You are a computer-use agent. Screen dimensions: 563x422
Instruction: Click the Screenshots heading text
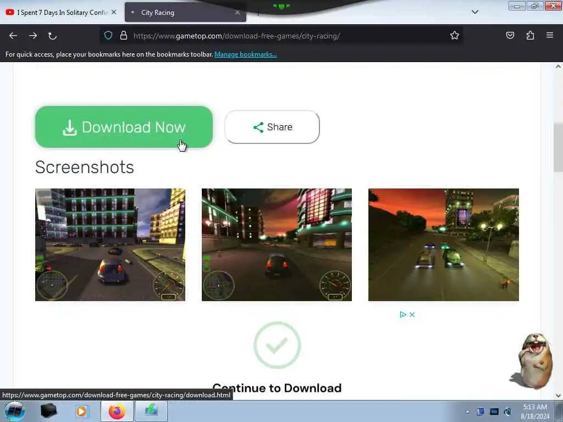click(x=84, y=167)
